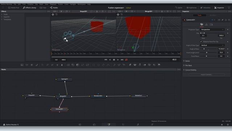The width and height of the screenshot is (232, 131).
Task: Open Nodes panel options menu
Action: pos(179,70)
